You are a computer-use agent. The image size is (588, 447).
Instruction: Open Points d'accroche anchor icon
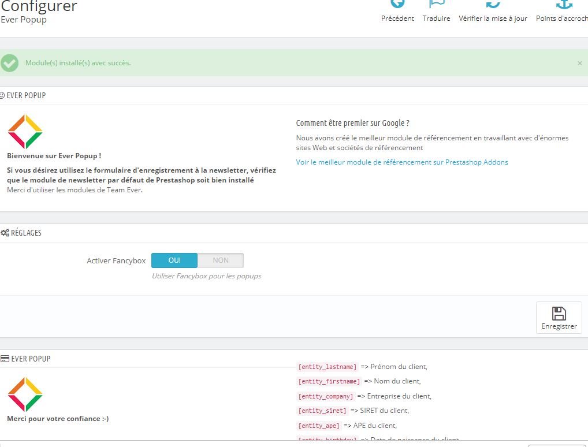(x=564, y=3)
